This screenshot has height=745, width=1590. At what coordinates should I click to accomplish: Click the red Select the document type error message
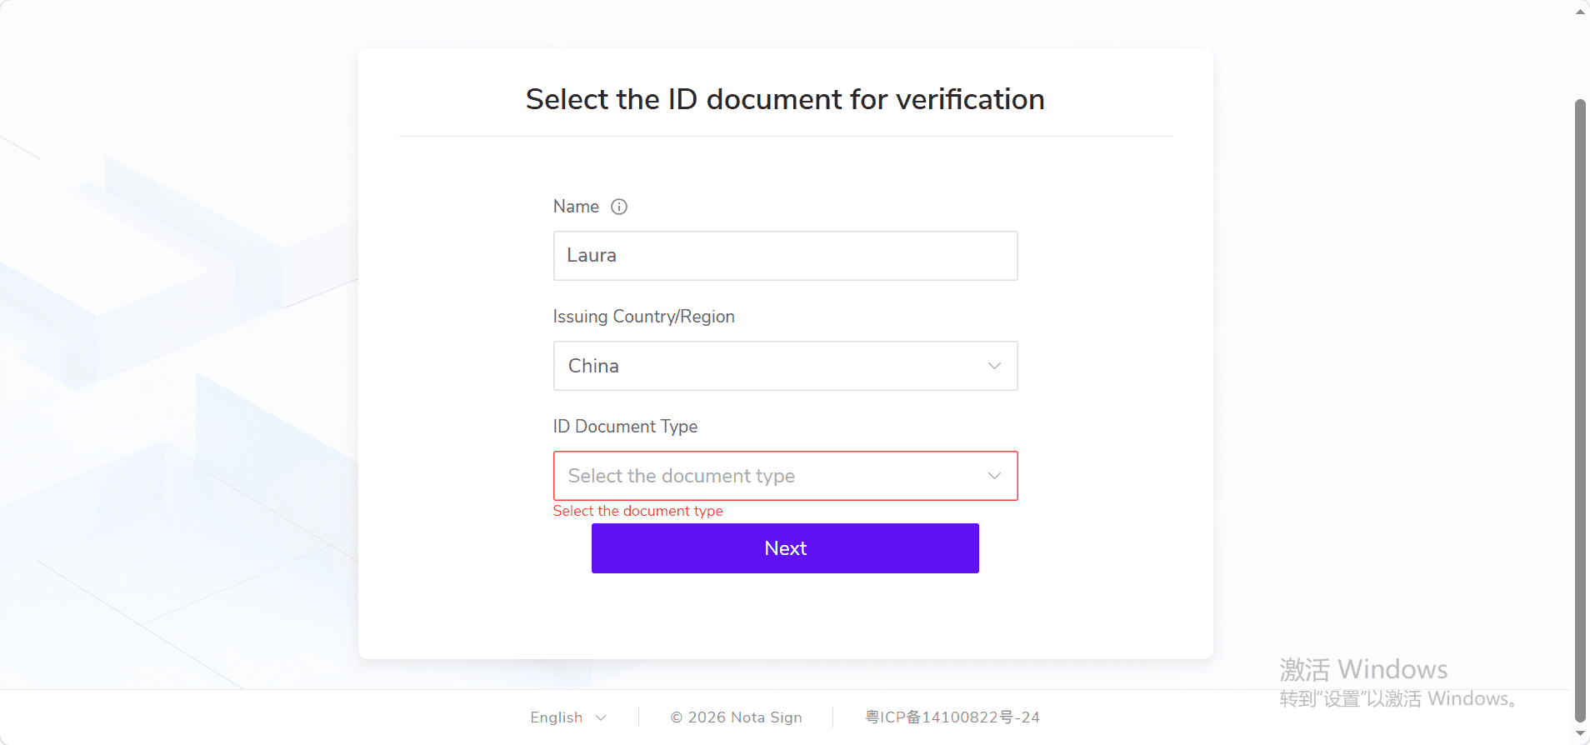(x=638, y=511)
